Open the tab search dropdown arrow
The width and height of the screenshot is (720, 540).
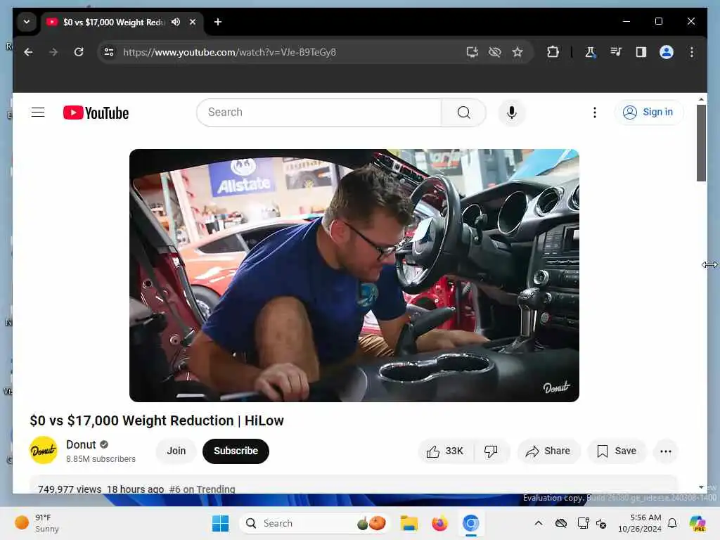tap(27, 22)
